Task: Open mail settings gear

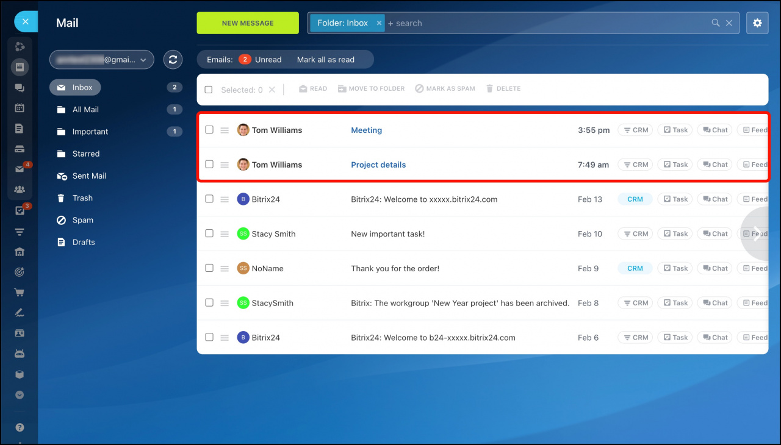Action: pyautogui.click(x=757, y=23)
